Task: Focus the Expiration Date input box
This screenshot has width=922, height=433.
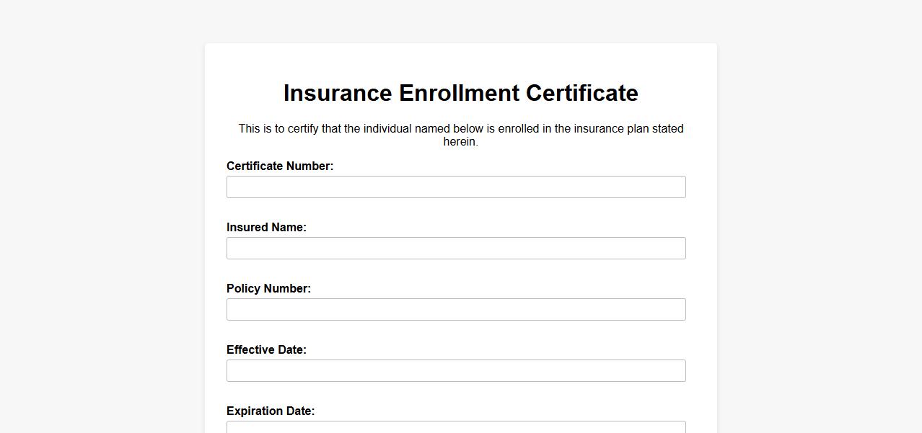Action: click(x=456, y=427)
